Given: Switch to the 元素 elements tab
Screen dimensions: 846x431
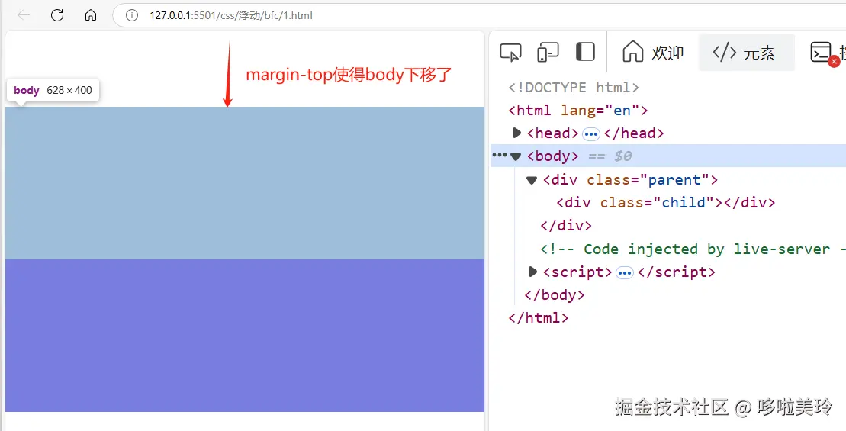Looking at the screenshot, I should [747, 53].
